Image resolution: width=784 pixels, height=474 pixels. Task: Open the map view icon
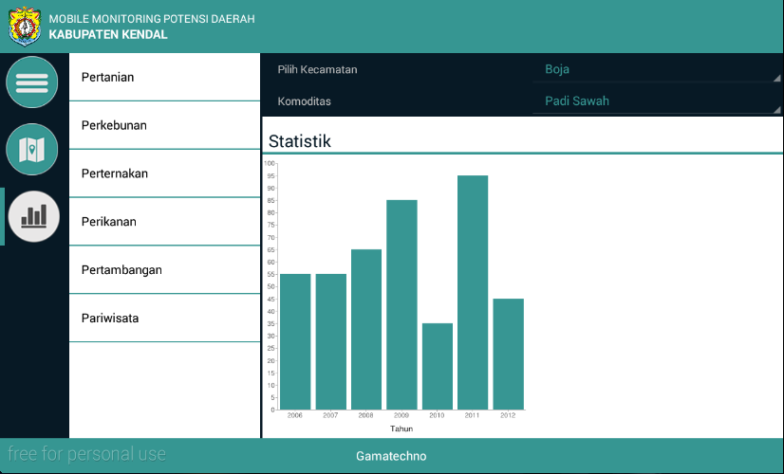32,150
